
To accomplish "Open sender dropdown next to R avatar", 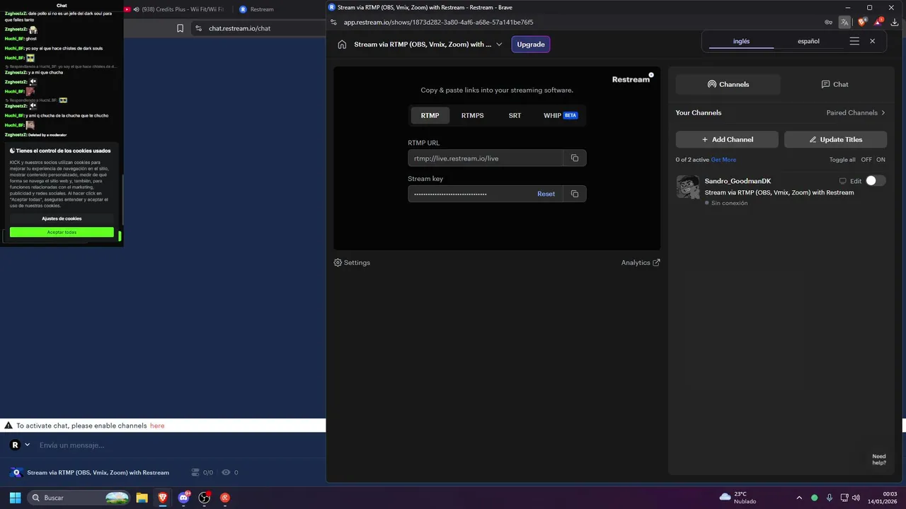I will pos(28,445).
